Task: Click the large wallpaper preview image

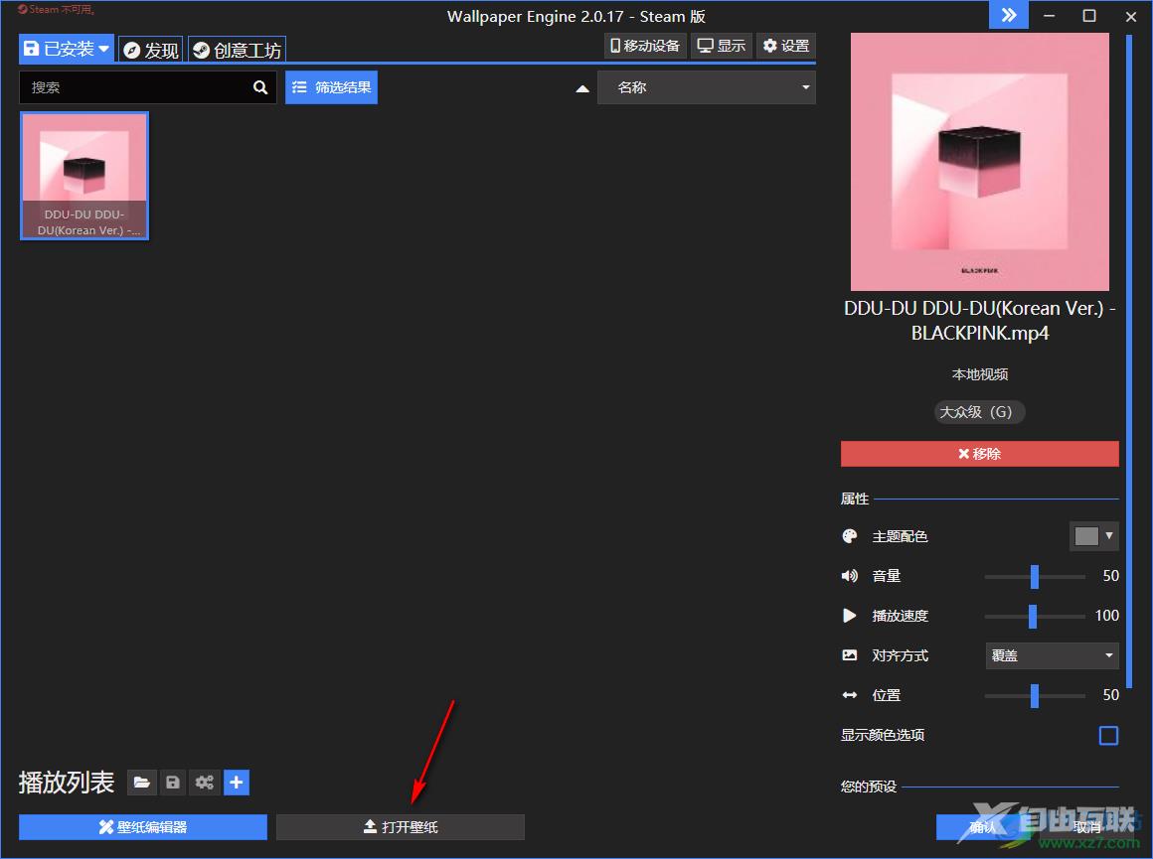Action: coord(979,162)
